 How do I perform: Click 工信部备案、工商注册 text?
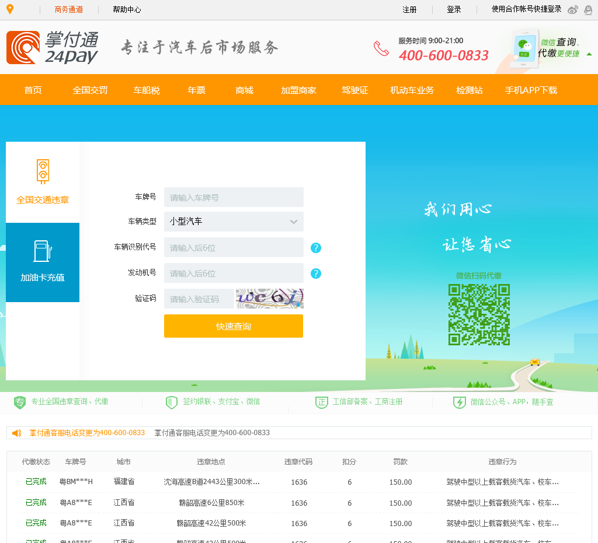pyautogui.click(x=368, y=402)
